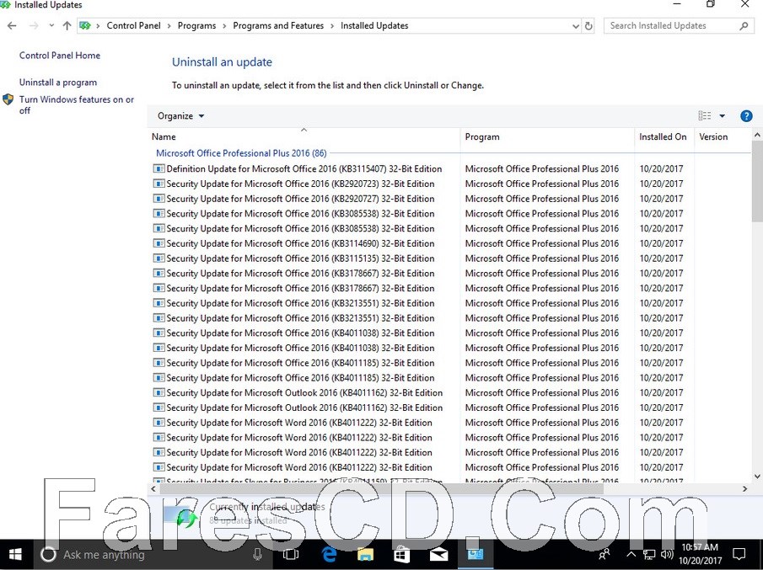The image size is (763, 570).
Task: Open the More options view dropdown arrow
Action: (723, 115)
